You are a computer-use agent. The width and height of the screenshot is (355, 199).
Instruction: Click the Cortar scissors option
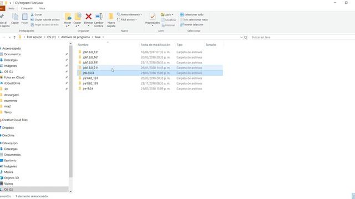coord(36,14)
